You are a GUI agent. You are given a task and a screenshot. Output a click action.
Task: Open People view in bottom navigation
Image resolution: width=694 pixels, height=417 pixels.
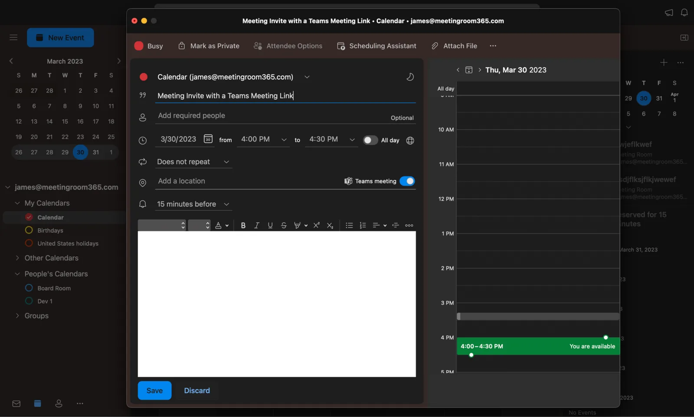tap(59, 404)
